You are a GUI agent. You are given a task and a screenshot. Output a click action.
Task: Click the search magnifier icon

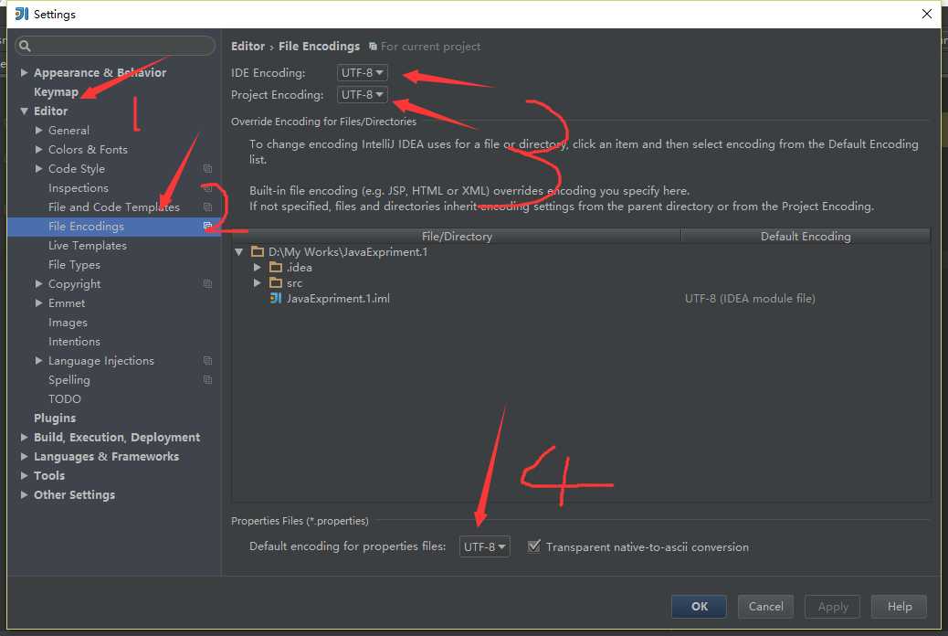pyautogui.click(x=25, y=46)
